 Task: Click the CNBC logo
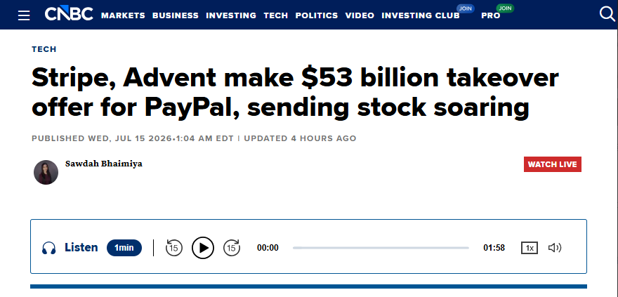click(69, 15)
